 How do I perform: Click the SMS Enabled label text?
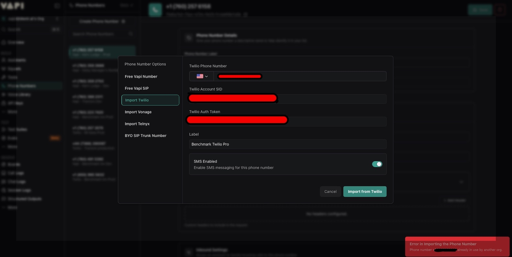pos(205,162)
